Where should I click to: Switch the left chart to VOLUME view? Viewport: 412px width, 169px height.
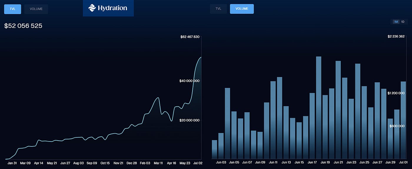[x=36, y=9]
